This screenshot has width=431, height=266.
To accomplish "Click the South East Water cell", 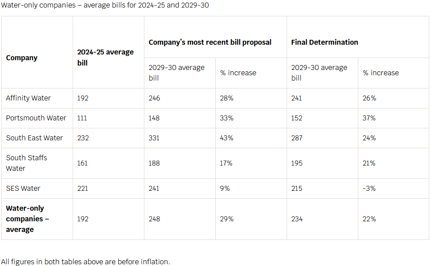I will point(35,138).
